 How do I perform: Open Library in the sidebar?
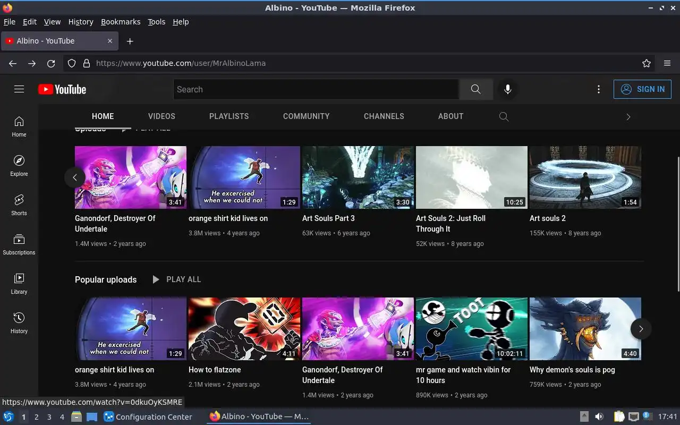click(19, 284)
